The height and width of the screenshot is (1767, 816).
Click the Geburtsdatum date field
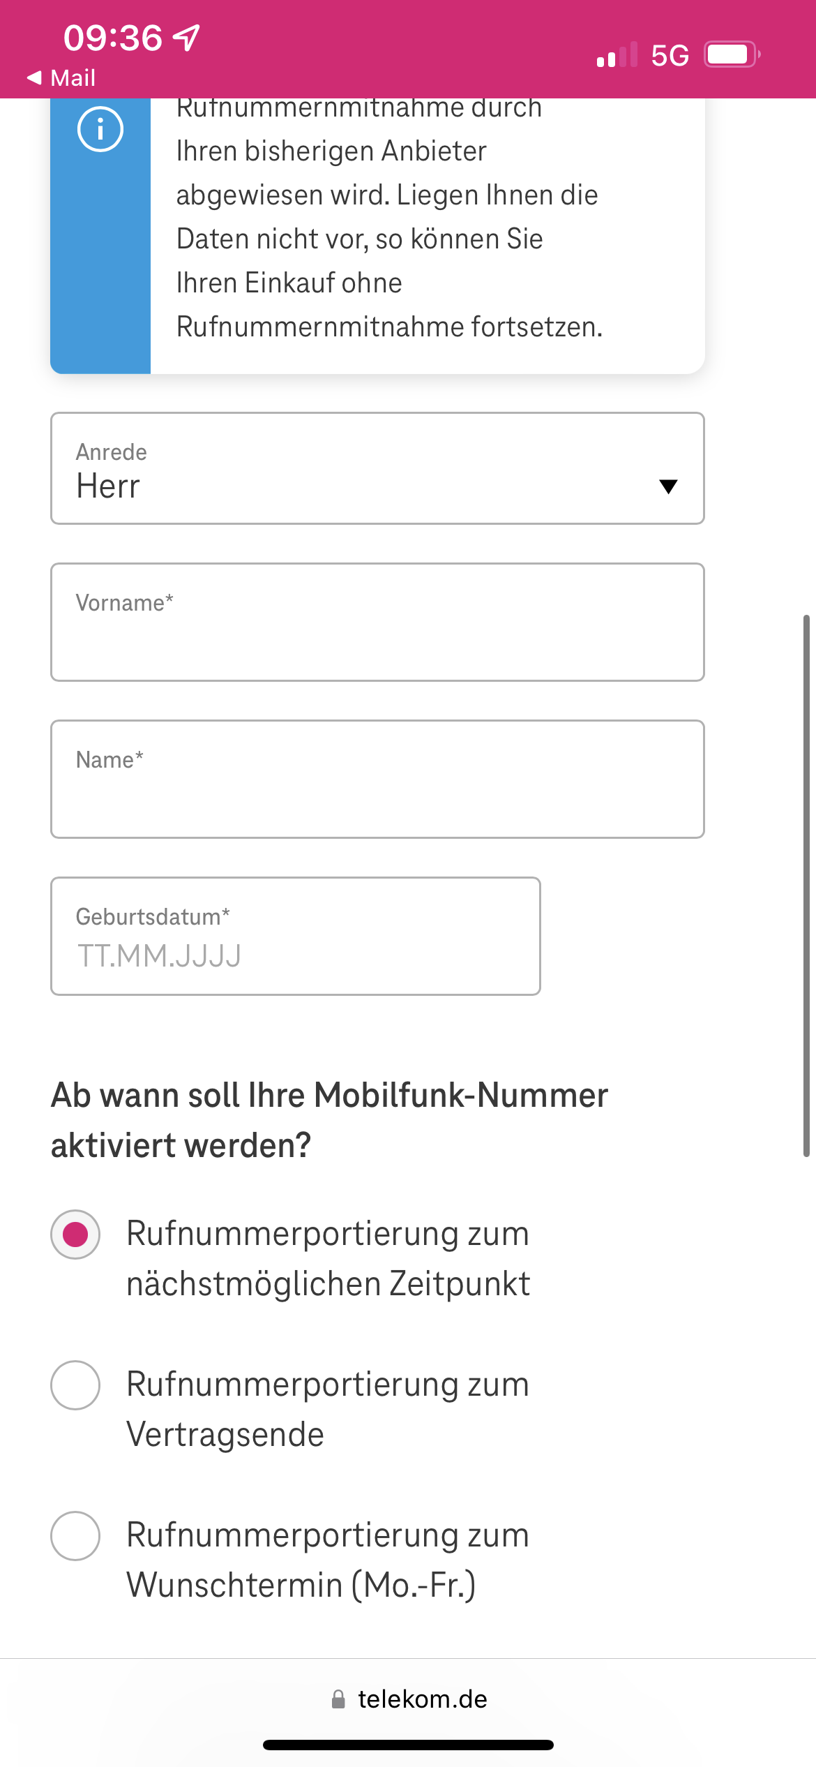click(296, 936)
